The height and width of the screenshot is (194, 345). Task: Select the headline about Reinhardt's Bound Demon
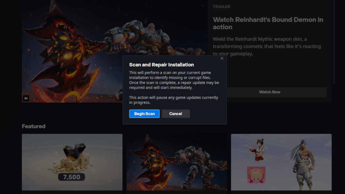[268, 23]
